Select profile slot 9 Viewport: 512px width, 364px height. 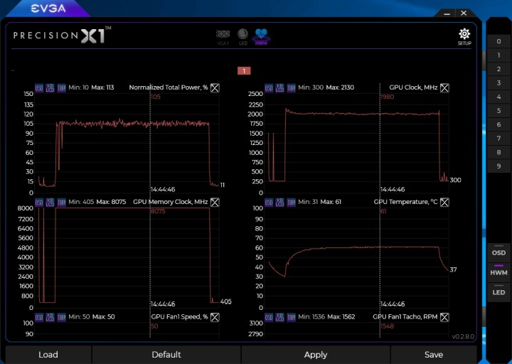click(498, 166)
